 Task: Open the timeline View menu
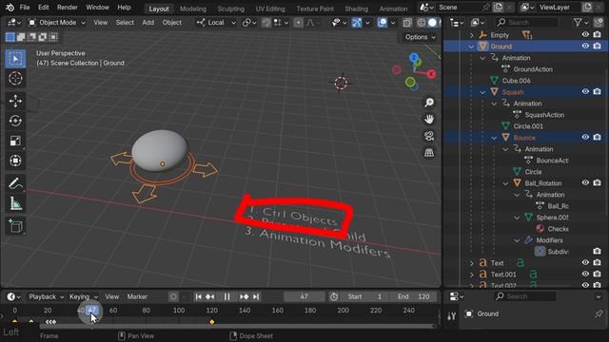click(x=112, y=296)
